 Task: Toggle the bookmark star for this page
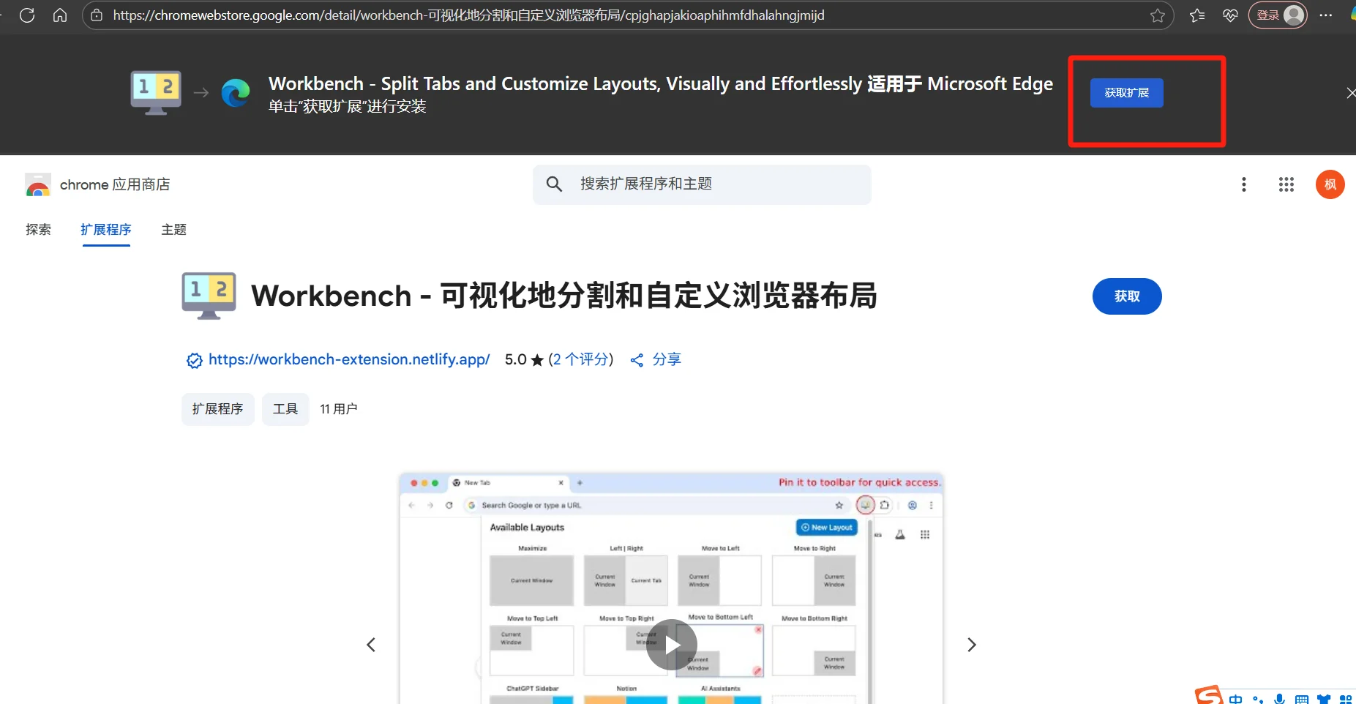pyautogui.click(x=1157, y=15)
